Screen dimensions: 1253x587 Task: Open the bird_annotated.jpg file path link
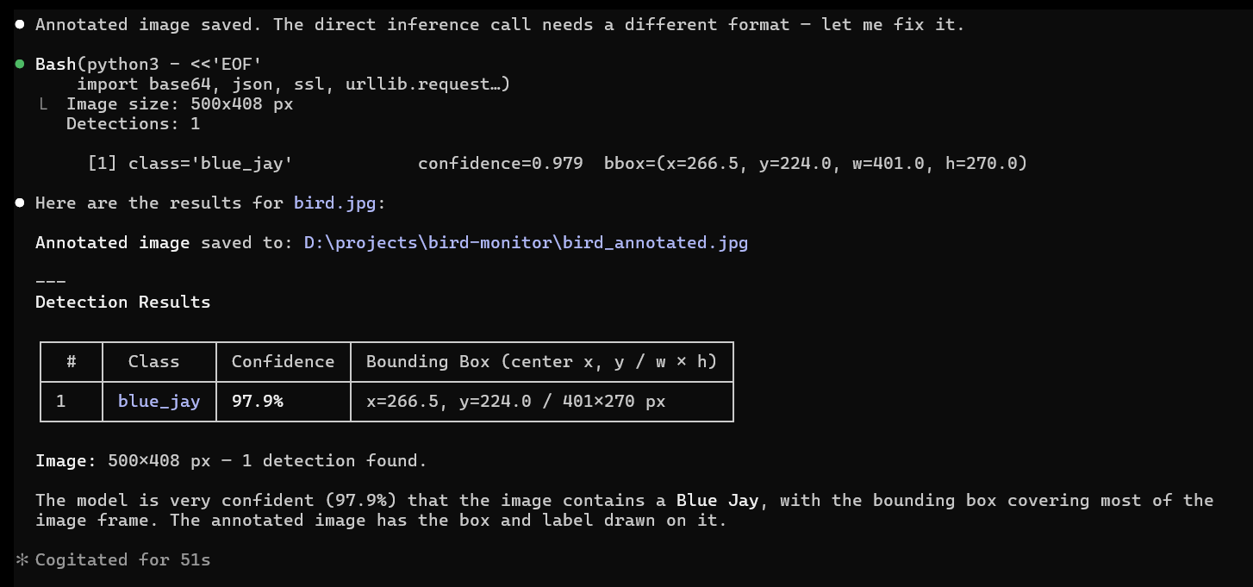coord(526,243)
